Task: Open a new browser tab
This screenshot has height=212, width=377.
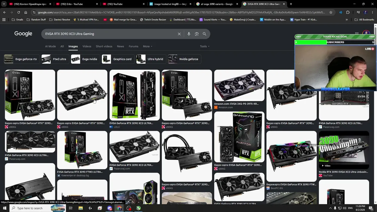Action: 291,4
